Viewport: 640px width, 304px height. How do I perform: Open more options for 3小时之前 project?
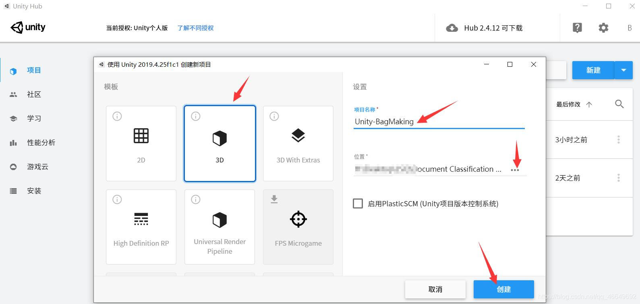(619, 140)
